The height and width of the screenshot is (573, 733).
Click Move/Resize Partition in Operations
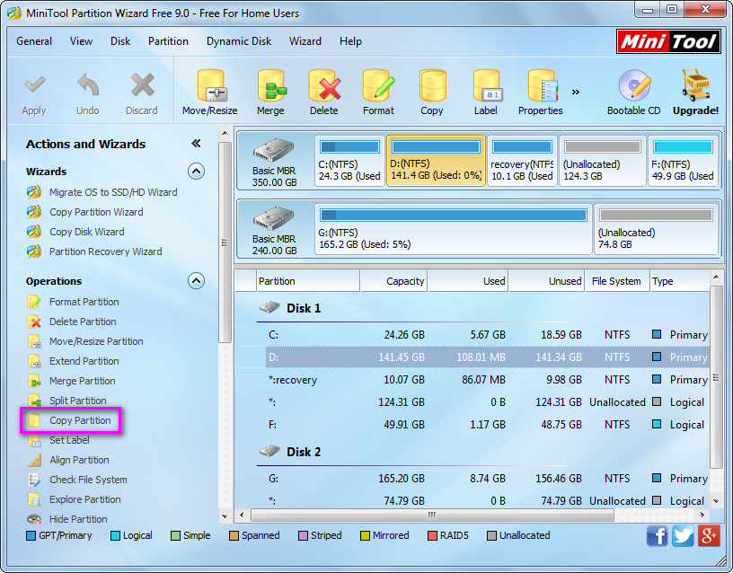[x=96, y=341]
